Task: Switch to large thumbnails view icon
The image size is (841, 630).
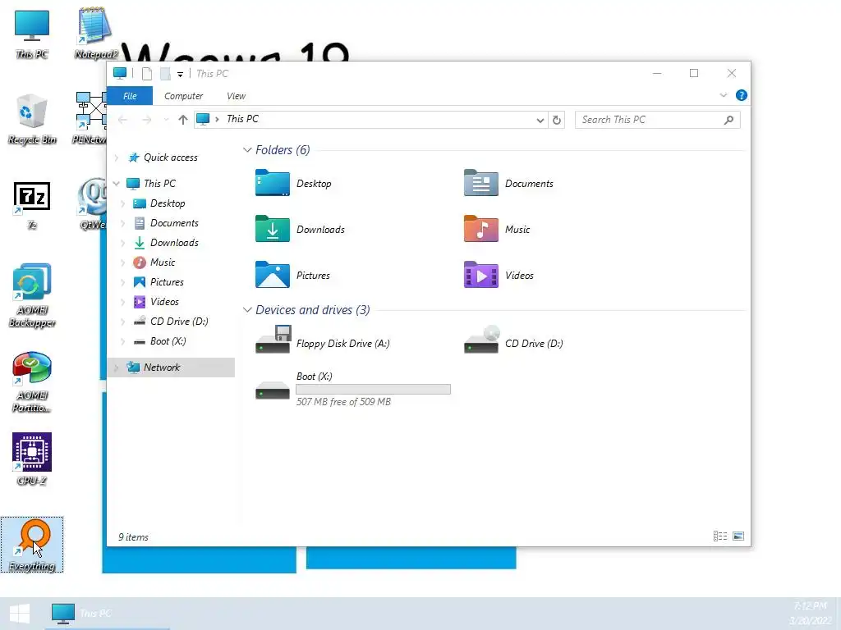Action: [738, 536]
